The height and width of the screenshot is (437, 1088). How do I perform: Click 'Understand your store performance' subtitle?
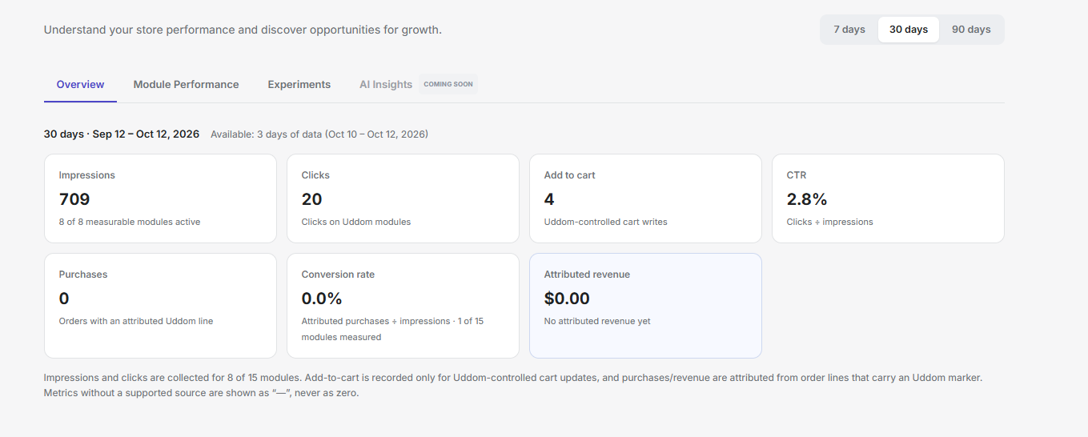[x=243, y=30]
